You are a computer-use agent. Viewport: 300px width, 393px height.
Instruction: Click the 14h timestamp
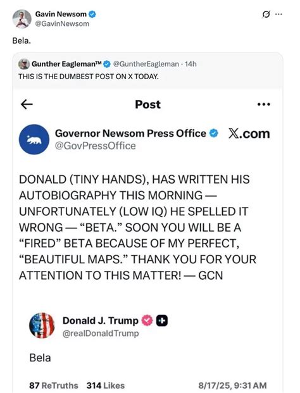191,64
